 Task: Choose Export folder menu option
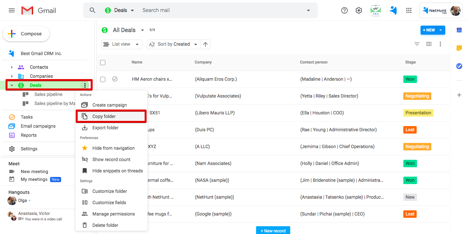(x=105, y=128)
